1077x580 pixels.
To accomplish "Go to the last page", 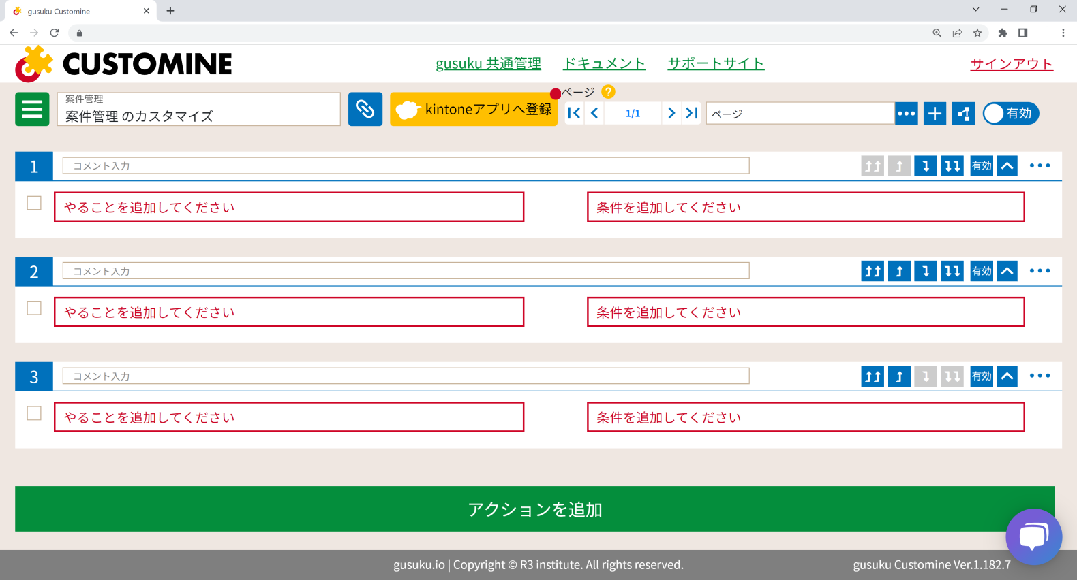I will click(692, 113).
